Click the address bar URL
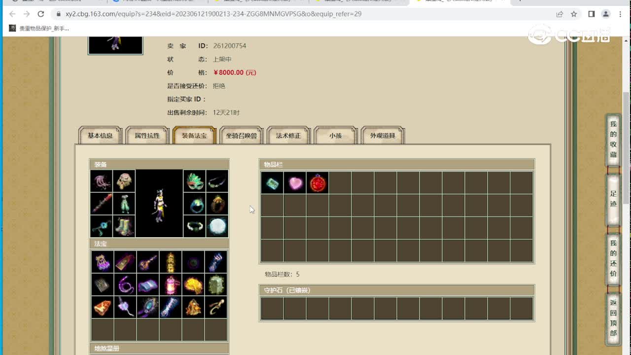Screen dimensions: 631x355 click(x=213, y=14)
